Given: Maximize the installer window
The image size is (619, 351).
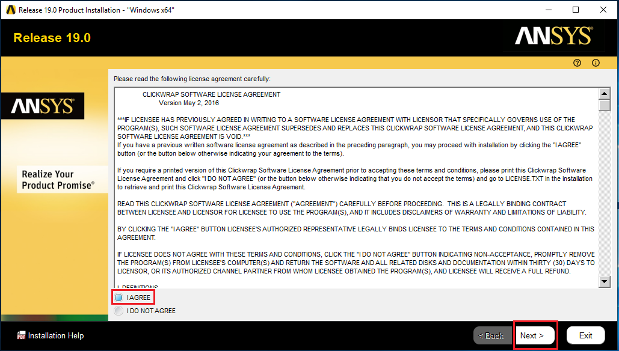Looking at the screenshot, I should tap(576, 10).
